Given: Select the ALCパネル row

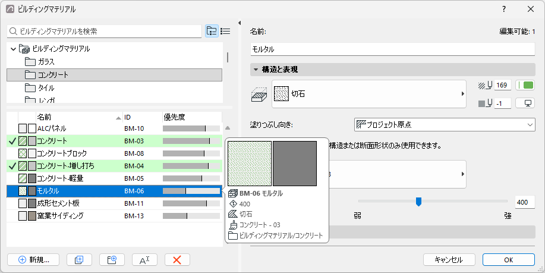Looking at the screenshot, I should [115, 128].
